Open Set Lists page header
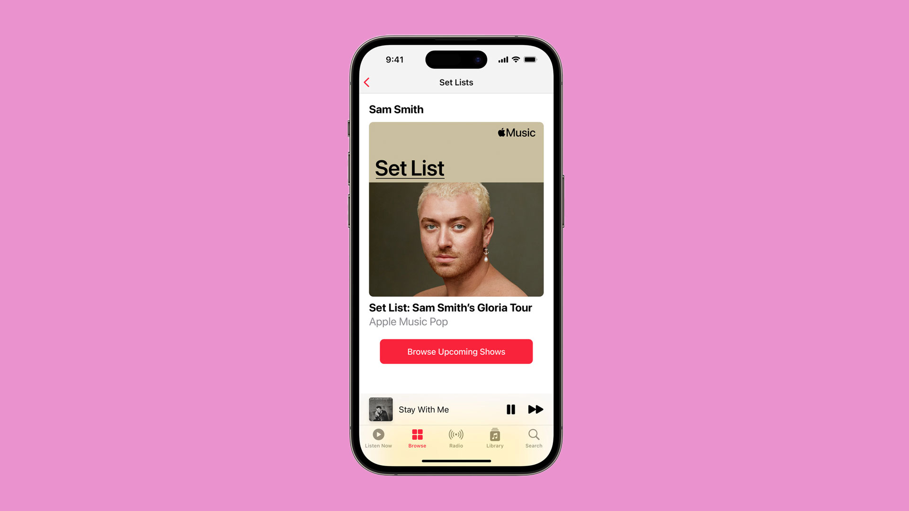 click(456, 82)
